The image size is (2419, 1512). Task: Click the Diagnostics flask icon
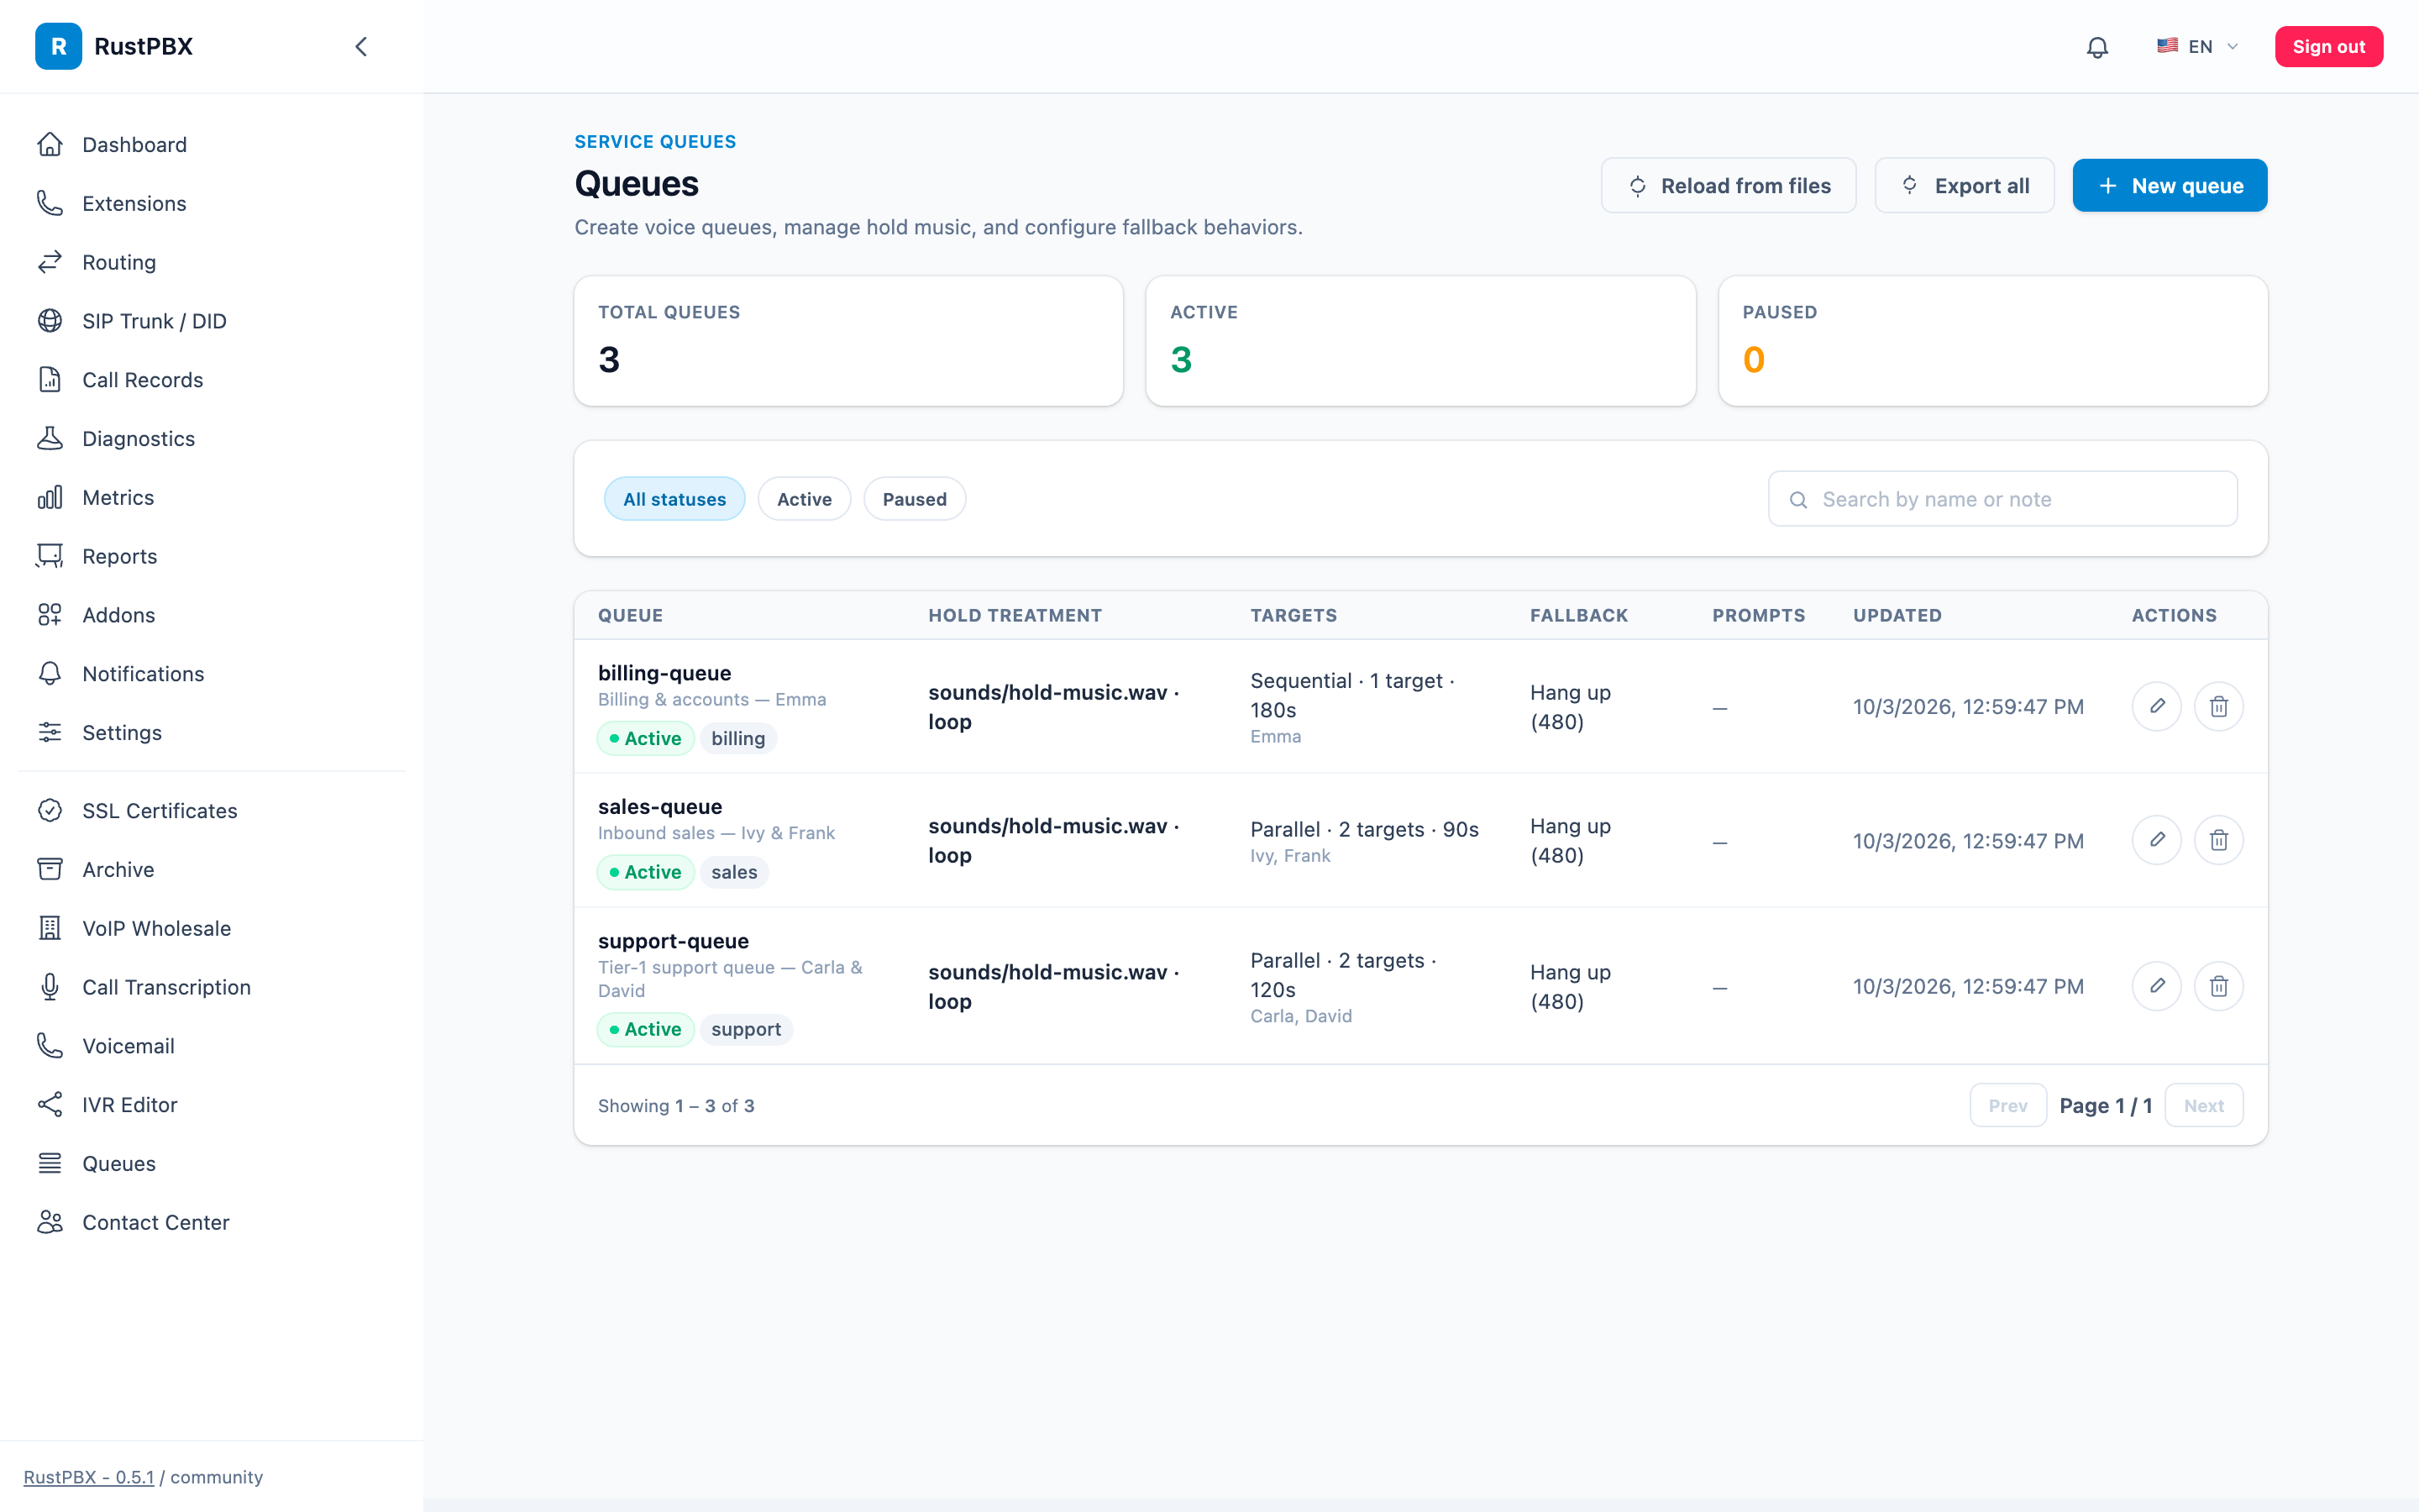[x=50, y=439]
